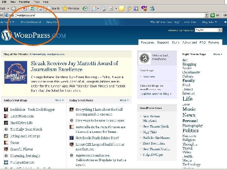Open the Tools menu
This screenshot has height=170, width=227.
point(37,2)
